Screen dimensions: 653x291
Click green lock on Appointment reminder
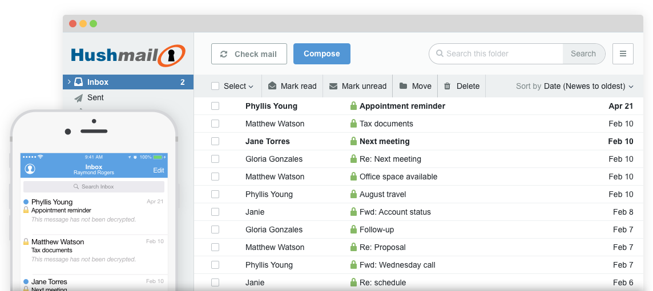353,105
